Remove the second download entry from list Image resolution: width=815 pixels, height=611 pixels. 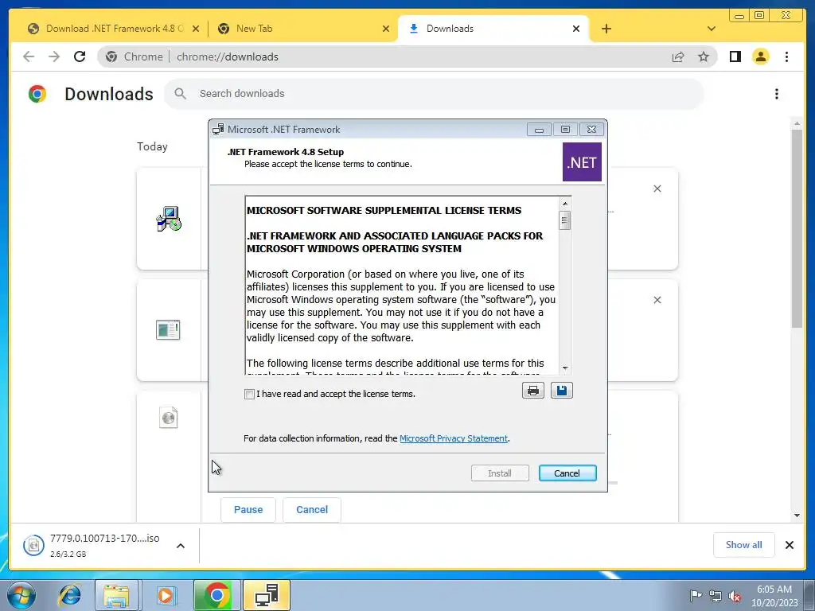pyautogui.click(x=657, y=300)
